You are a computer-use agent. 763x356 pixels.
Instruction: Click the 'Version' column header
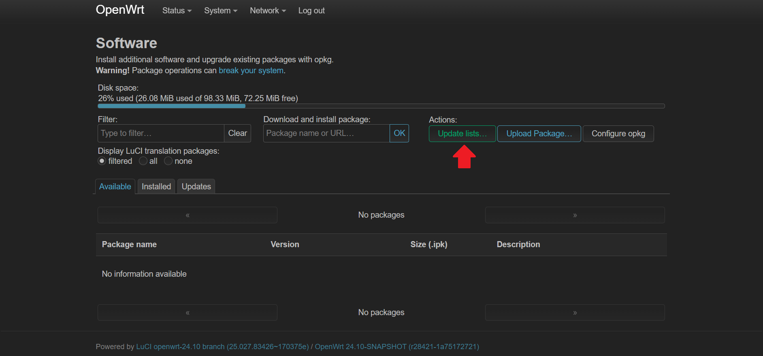tap(285, 244)
